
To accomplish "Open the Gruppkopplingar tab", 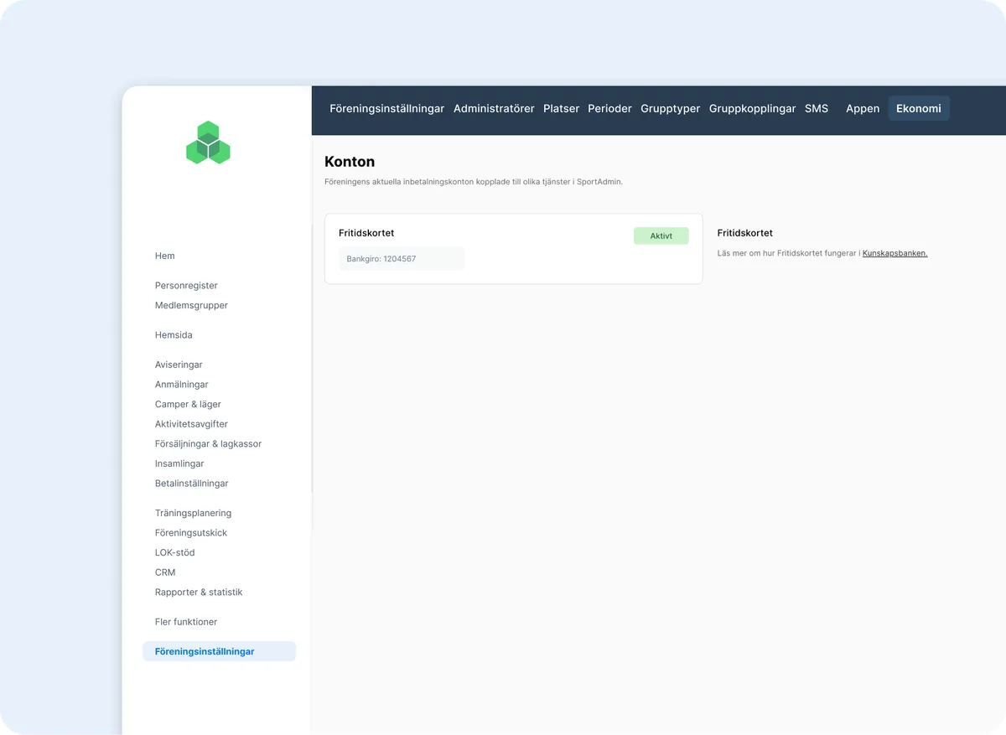I will click(752, 108).
